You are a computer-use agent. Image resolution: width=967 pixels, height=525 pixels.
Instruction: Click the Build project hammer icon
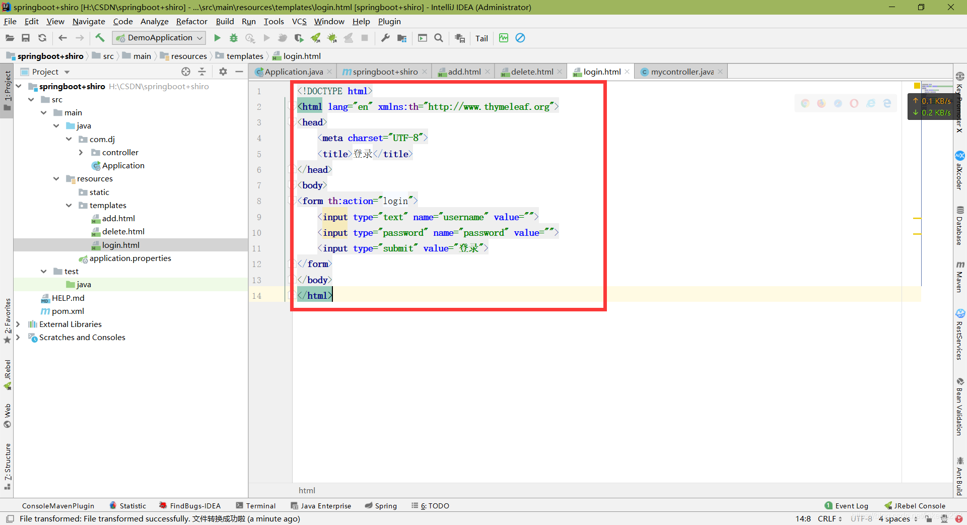coord(100,38)
